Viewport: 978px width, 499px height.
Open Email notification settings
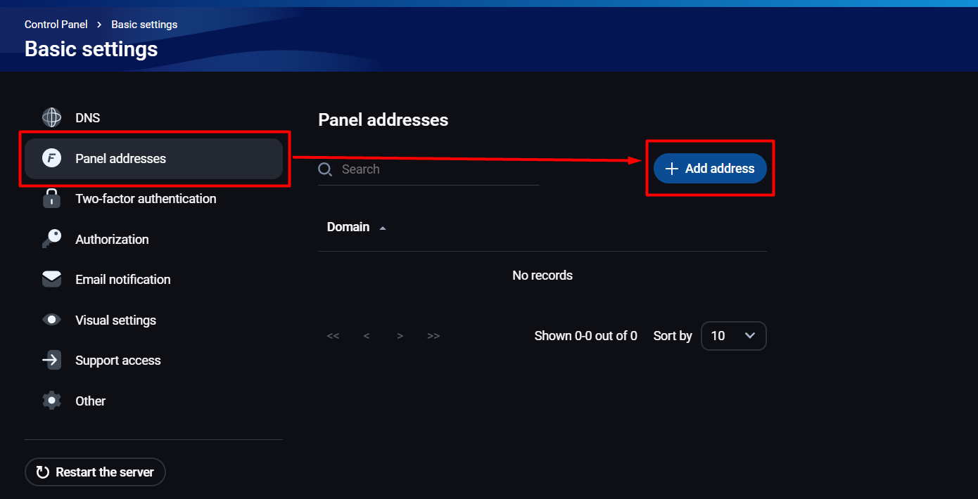(153, 279)
